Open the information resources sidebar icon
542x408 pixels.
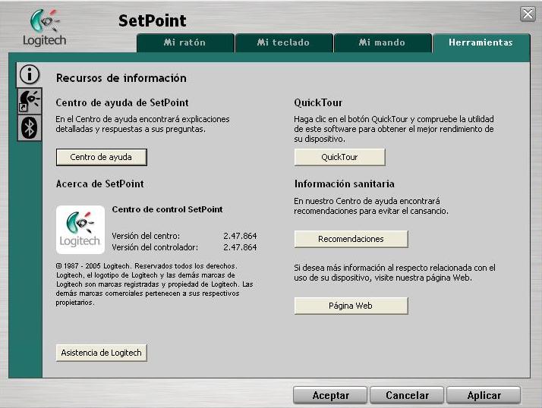(x=28, y=74)
